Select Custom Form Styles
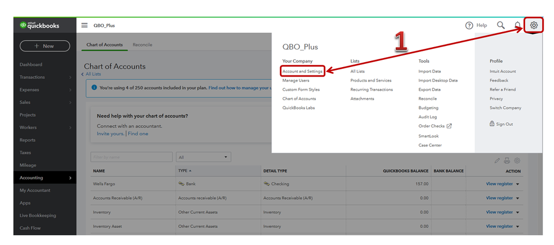554x245 pixels. [301, 90]
